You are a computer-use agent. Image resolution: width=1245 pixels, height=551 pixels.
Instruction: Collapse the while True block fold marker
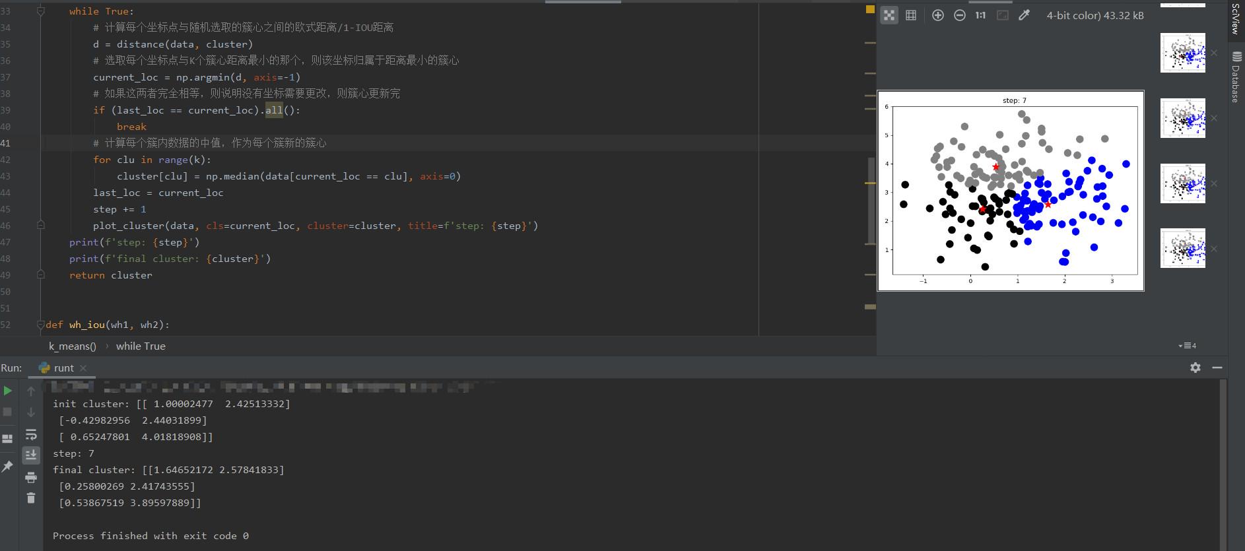click(x=40, y=11)
